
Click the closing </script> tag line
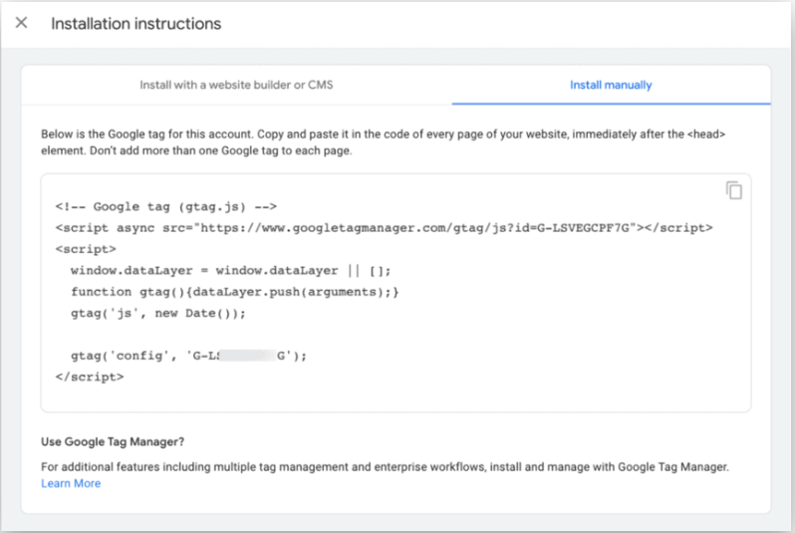tap(90, 378)
